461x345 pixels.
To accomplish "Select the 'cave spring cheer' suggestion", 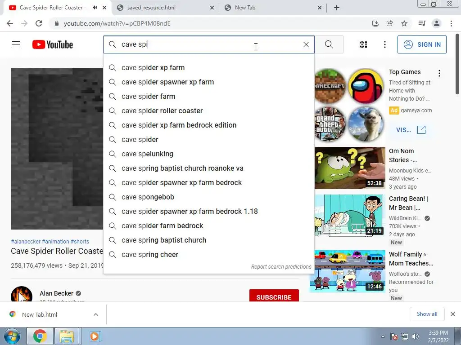I will pos(209,255).
